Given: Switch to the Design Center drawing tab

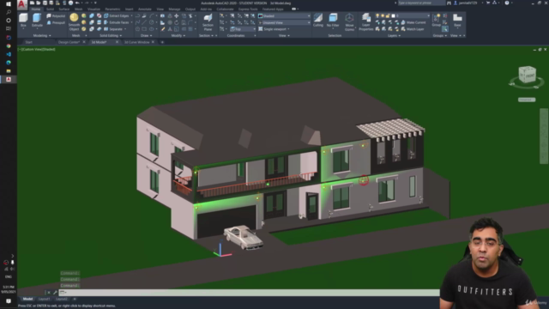Looking at the screenshot, I should point(69,42).
